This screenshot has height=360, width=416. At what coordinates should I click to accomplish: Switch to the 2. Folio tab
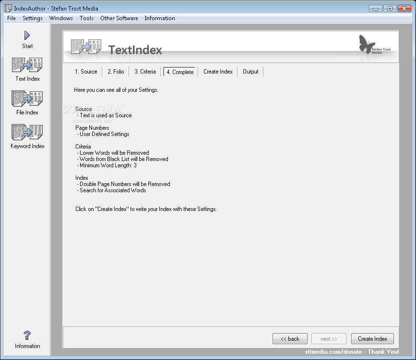pos(116,72)
